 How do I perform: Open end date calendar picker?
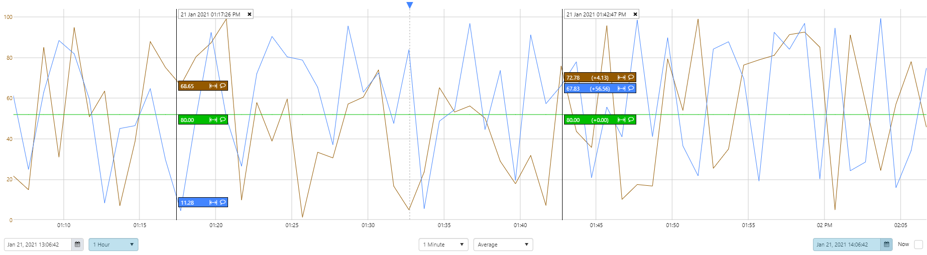[x=886, y=245]
